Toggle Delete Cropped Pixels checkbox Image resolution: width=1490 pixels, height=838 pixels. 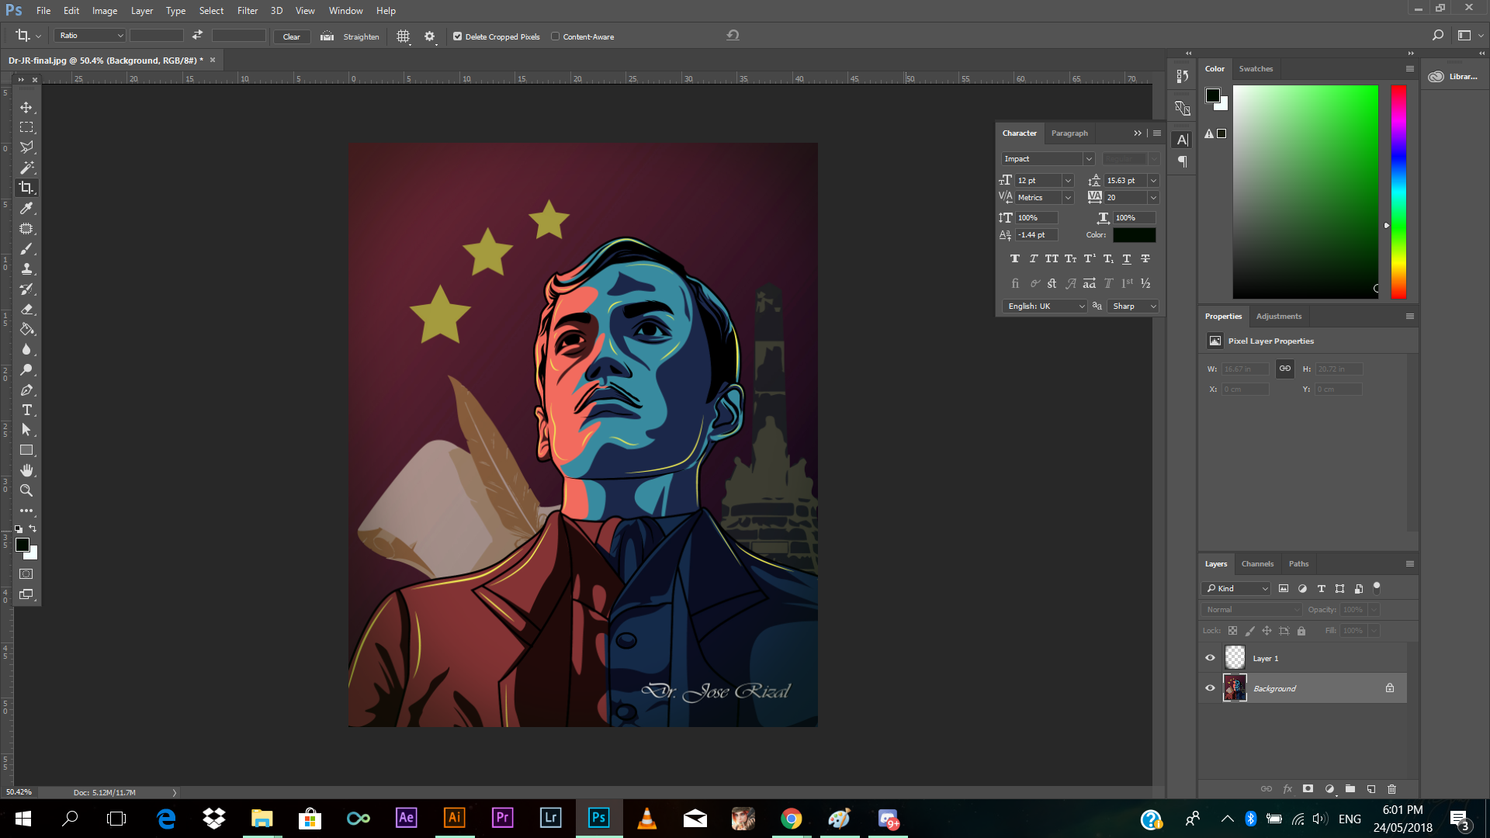tap(458, 36)
